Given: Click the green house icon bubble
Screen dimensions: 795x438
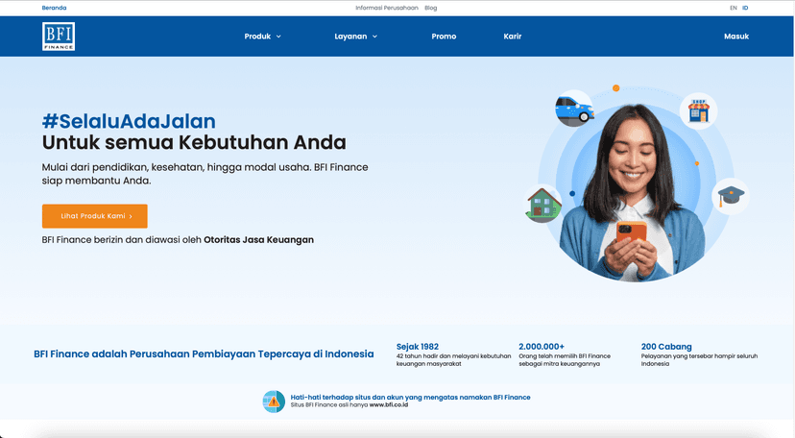Looking at the screenshot, I should (x=543, y=205).
